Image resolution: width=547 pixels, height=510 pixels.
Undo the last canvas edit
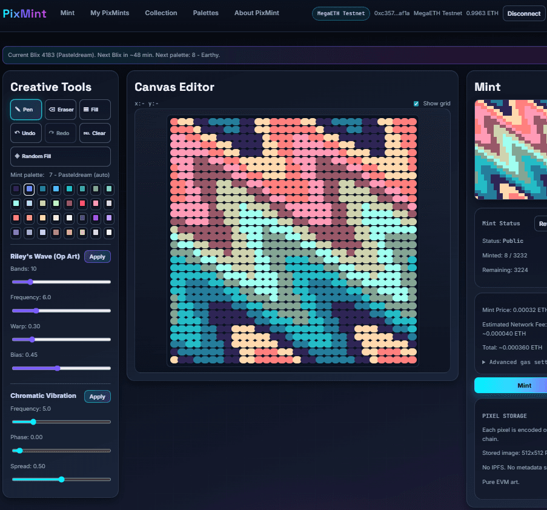pos(25,133)
